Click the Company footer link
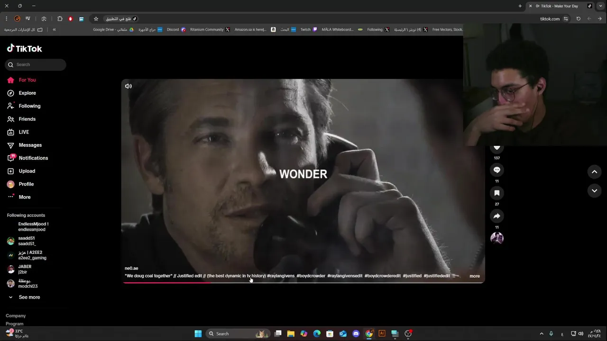Viewport: 607px width, 341px height. coord(16,316)
